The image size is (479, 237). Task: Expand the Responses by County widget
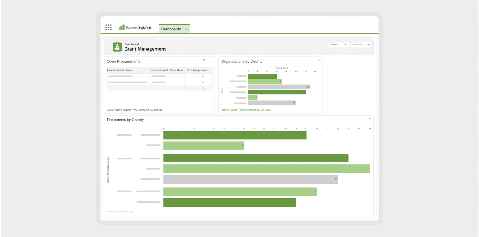click(370, 119)
